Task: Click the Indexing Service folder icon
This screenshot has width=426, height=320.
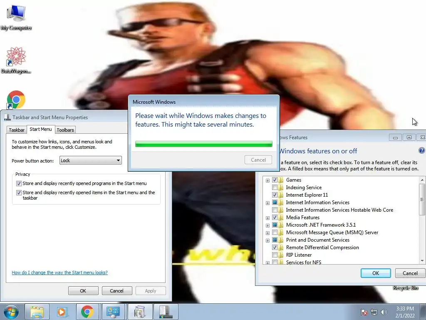Action: tap(281, 187)
